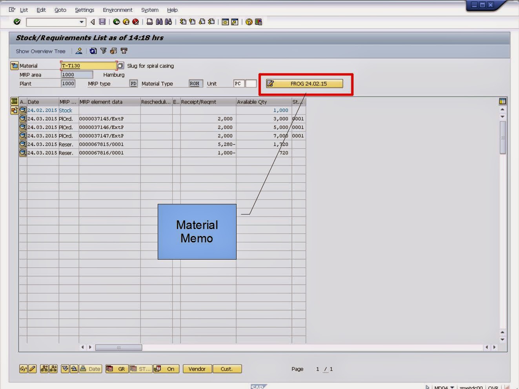Open the Edit menu

point(41,10)
